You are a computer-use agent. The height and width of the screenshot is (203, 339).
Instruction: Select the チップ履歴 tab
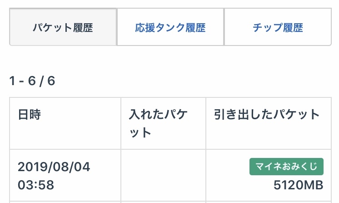[x=278, y=28]
